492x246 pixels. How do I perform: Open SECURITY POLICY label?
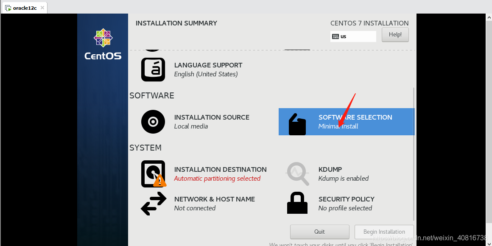coord(347,199)
